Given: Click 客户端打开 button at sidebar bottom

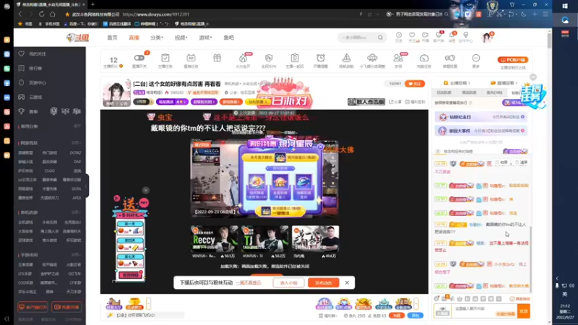Looking at the screenshot, I should pos(33,307).
